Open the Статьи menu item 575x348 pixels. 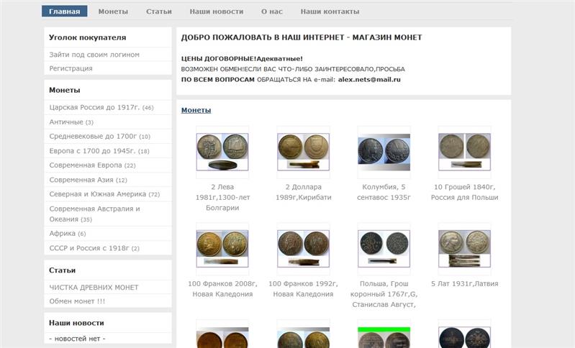(x=158, y=12)
